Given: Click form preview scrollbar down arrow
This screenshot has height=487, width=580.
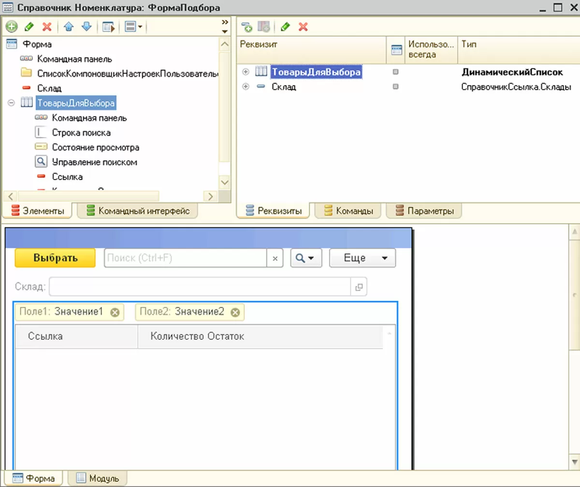Looking at the screenshot, I should tap(575, 462).
